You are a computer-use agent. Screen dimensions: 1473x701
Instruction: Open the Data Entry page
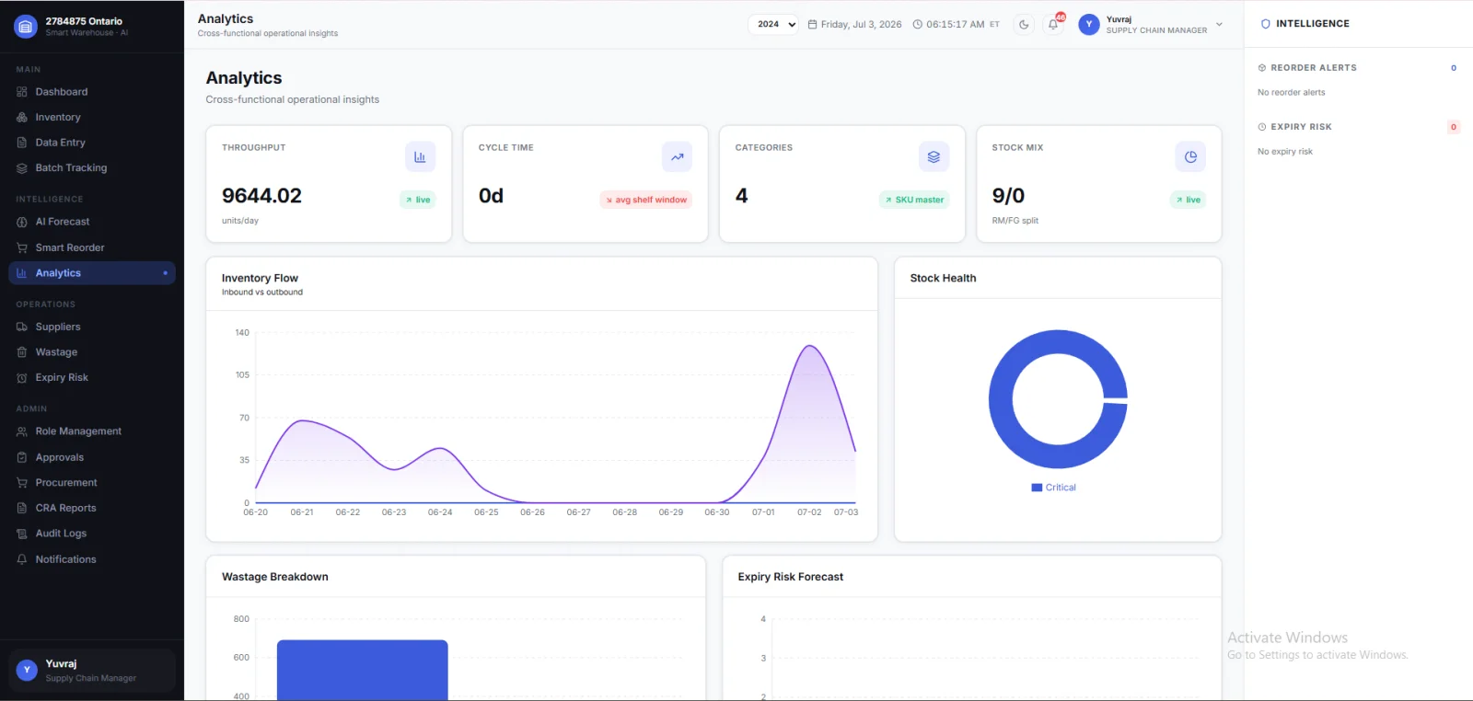92,143
